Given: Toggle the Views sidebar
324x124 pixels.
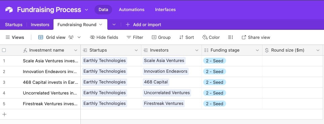Looking at the screenshot, I should click(15, 37).
